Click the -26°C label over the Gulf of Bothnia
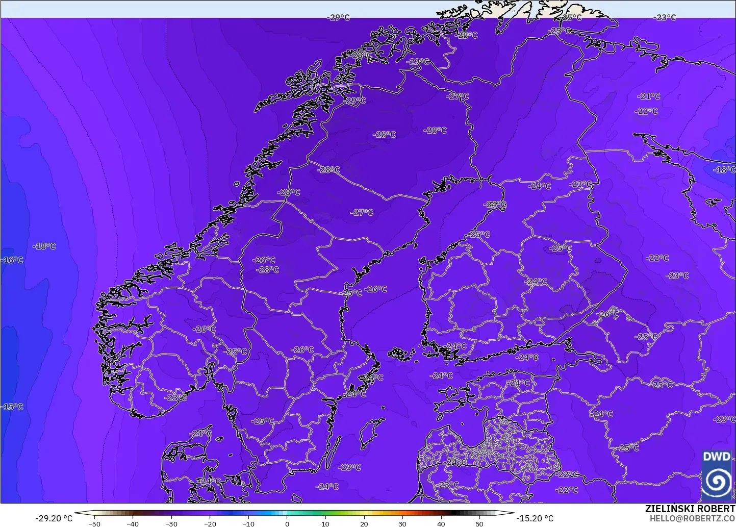The width and height of the screenshot is (736, 528). click(x=376, y=289)
